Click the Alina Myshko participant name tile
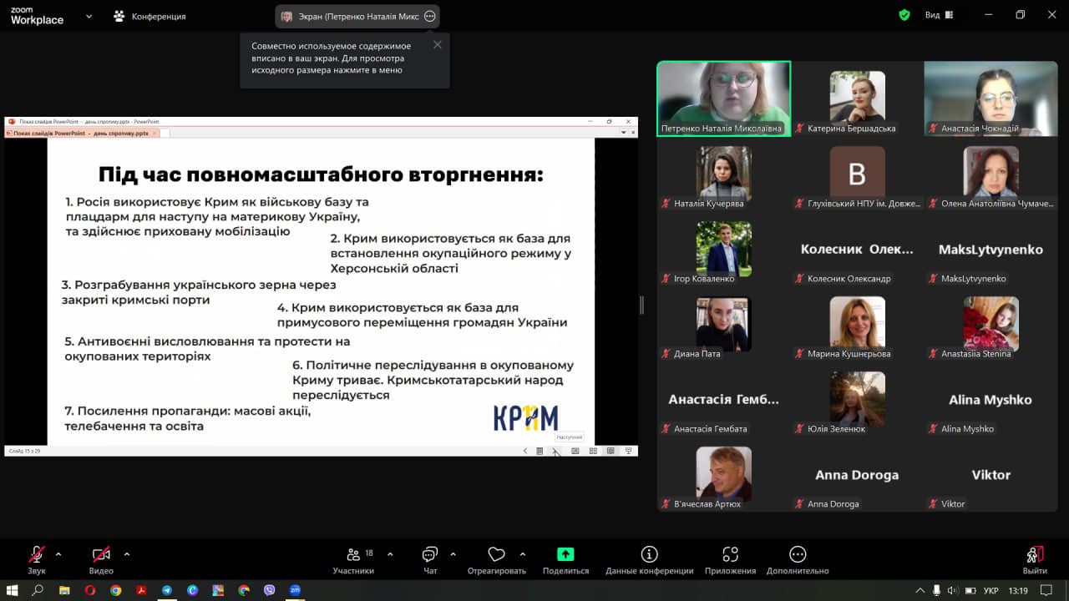 (990, 399)
